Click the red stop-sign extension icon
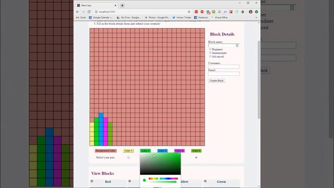The image size is (334, 188). pyautogui.click(x=202, y=11)
